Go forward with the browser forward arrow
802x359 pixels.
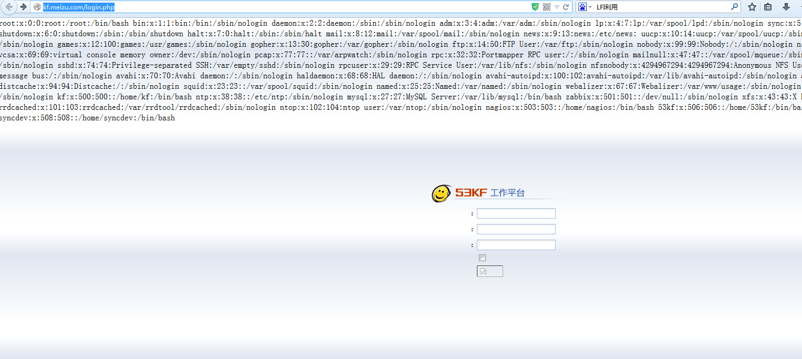tap(23, 7)
